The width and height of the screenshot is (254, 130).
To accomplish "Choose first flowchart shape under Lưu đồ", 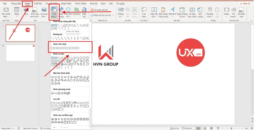I will click(x=52, y=103).
